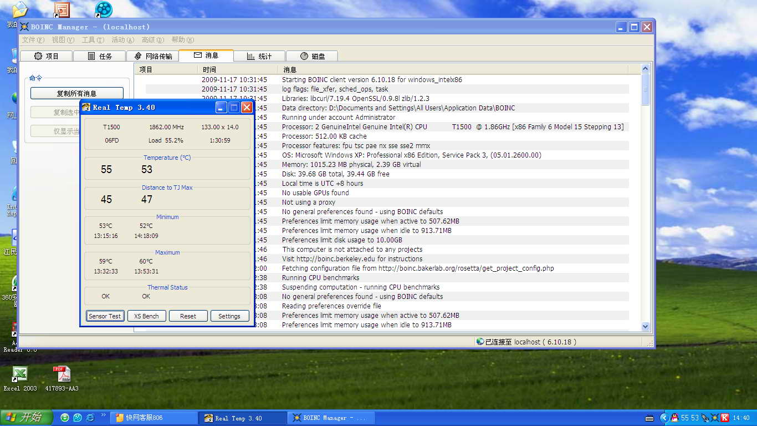Switch to the 项目 tab
757x426 pixels.
pyautogui.click(x=46, y=56)
